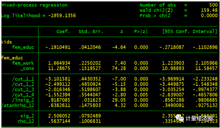Select the P>|z| column header
220x128 pixels.
(x=141, y=32)
